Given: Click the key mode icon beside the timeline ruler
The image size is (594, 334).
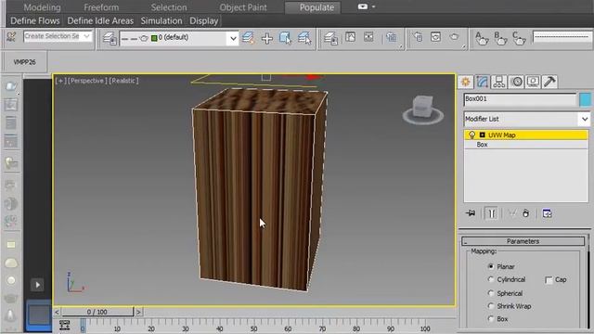Looking at the screenshot, I should click(x=65, y=325).
